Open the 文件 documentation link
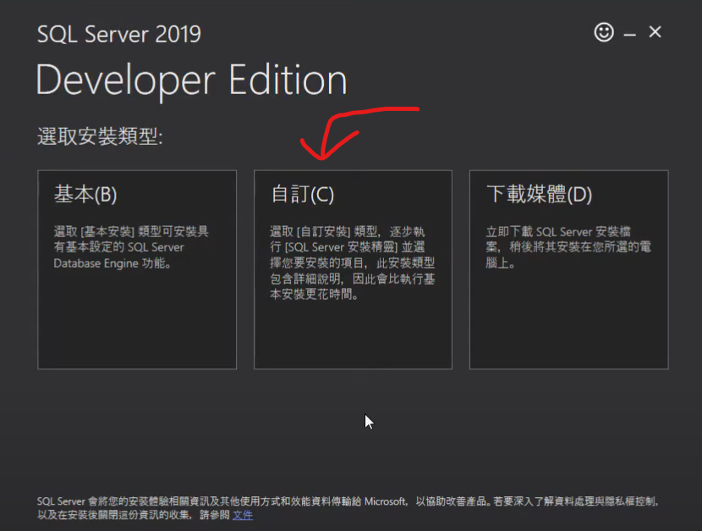702x531 pixels. tap(243, 515)
